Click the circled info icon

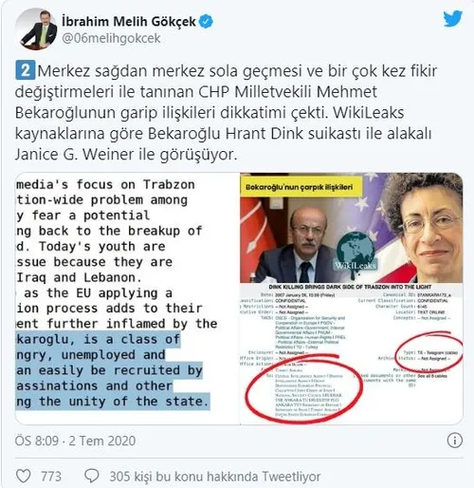coord(455,441)
